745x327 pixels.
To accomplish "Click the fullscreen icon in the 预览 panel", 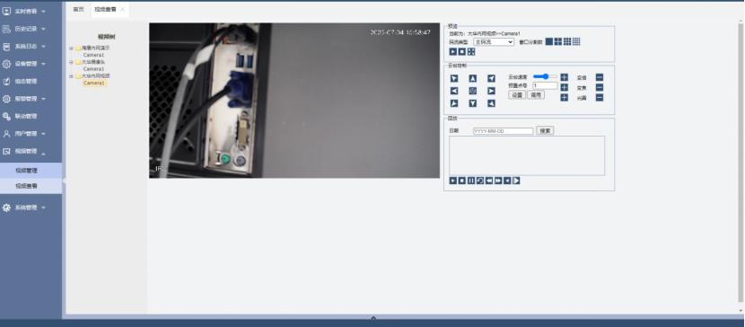I will tap(471, 52).
